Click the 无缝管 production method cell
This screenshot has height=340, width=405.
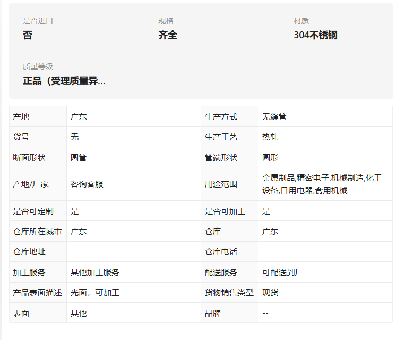pyautogui.click(x=325, y=116)
